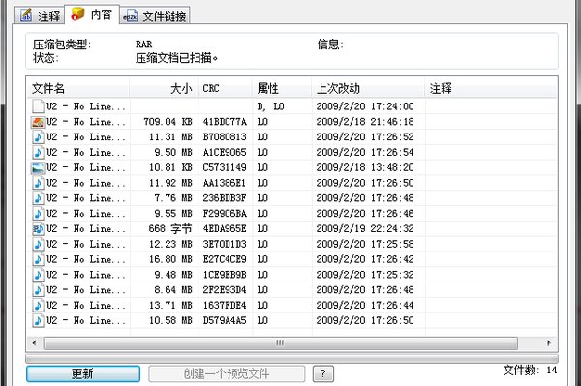Sort by CRC column header

point(226,88)
